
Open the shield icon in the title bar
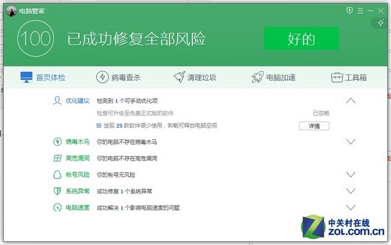[x=349, y=10]
